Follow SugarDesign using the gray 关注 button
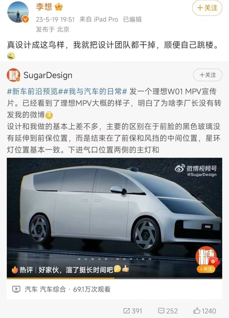 point(208,75)
